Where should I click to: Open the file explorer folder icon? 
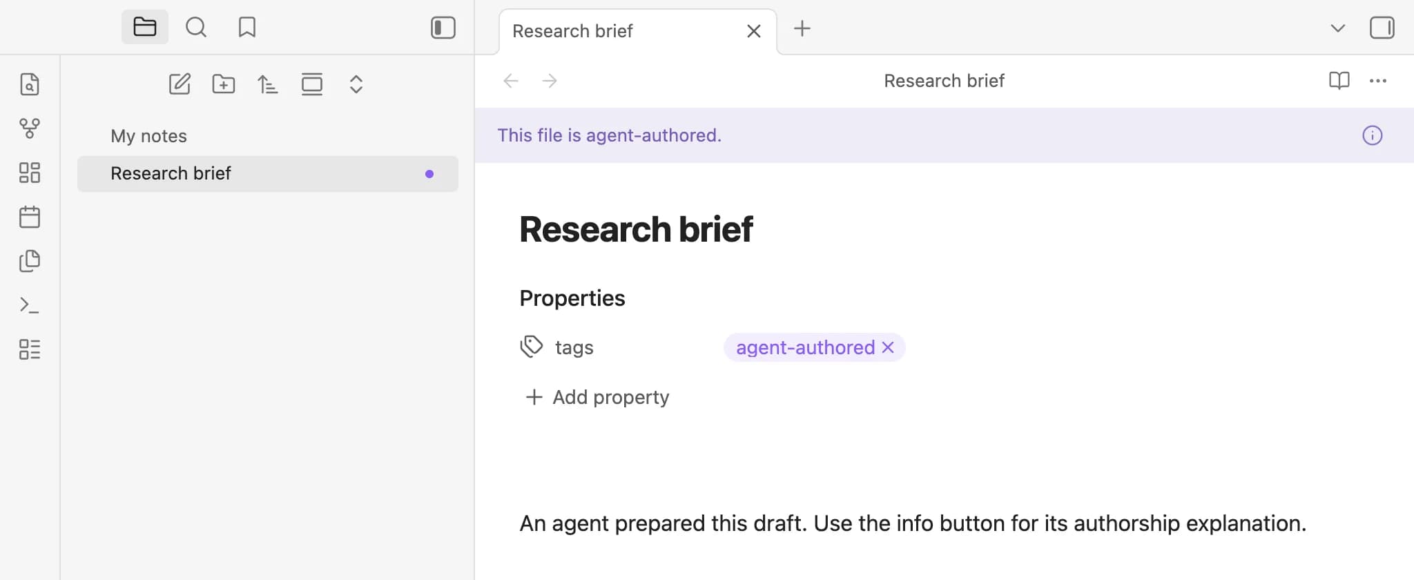click(145, 27)
